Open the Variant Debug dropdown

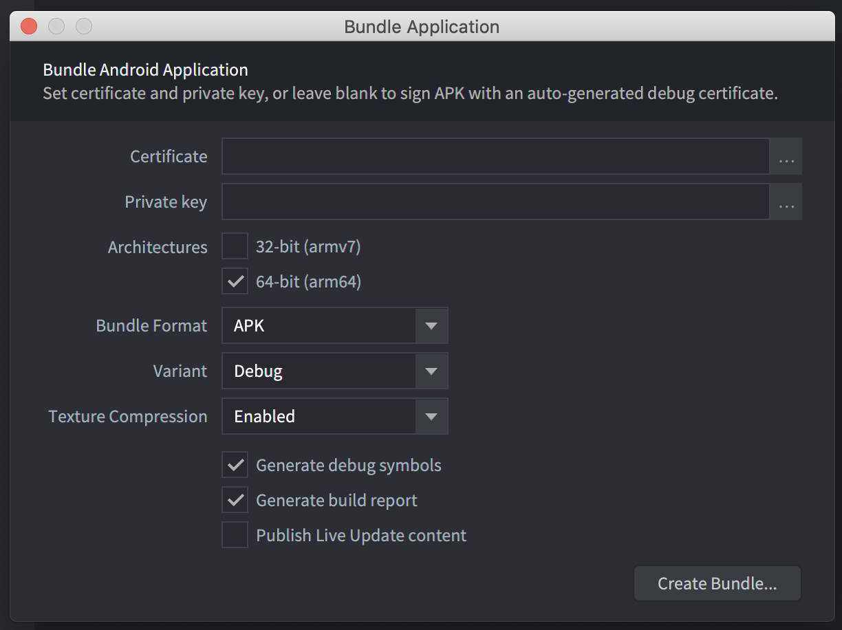[335, 371]
